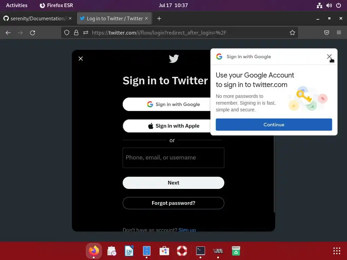Open tracking protection shield icon
This screenshot has width=347, height=260.
click(67, 33)
